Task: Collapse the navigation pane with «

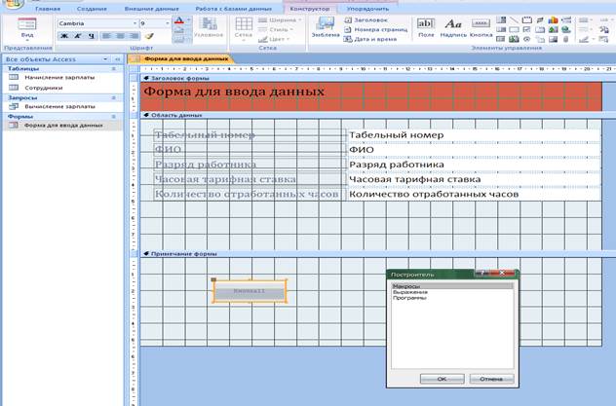Action: [x=118, y=59]
